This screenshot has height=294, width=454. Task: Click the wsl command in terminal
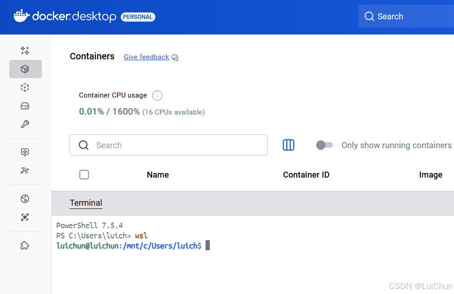pos(142,236)
